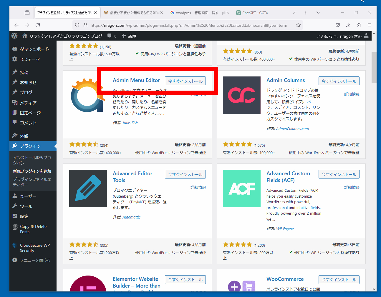Click the Janis Elsts author link
381x297 pixels.
(x=130, y=123)
